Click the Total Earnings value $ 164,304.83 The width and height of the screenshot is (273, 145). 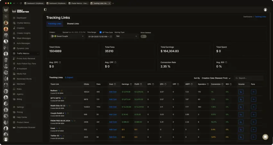[170, 51]
